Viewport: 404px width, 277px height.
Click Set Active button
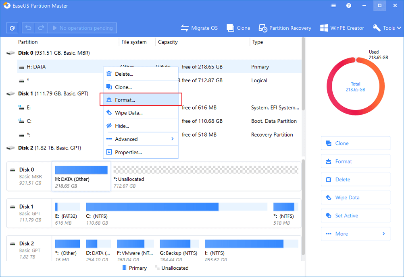click(x=356, y=215)
